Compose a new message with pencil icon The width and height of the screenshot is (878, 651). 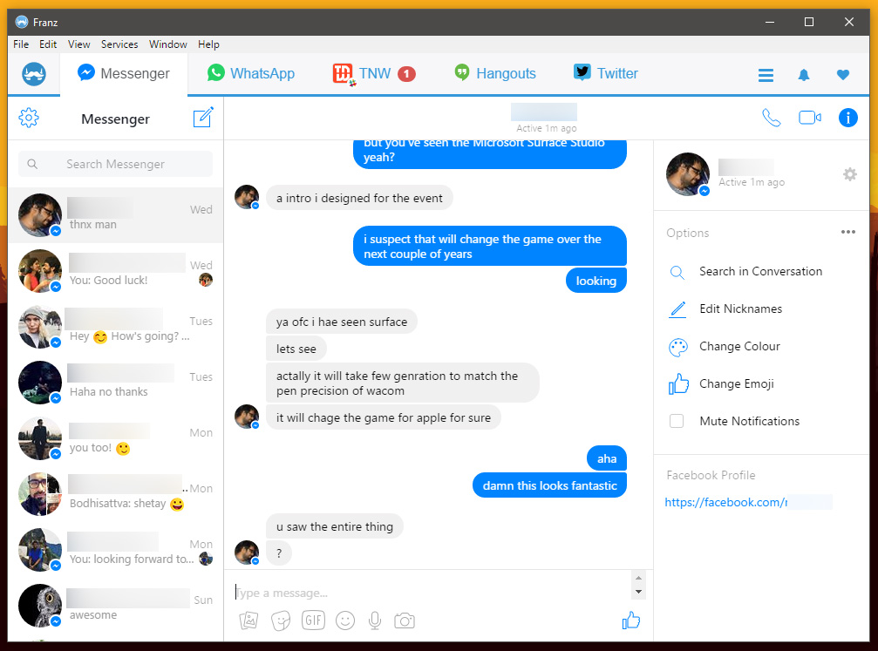tap(202, 118)
